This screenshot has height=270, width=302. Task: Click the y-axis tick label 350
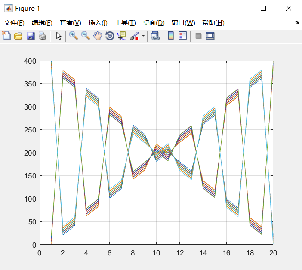click(30, 84)
